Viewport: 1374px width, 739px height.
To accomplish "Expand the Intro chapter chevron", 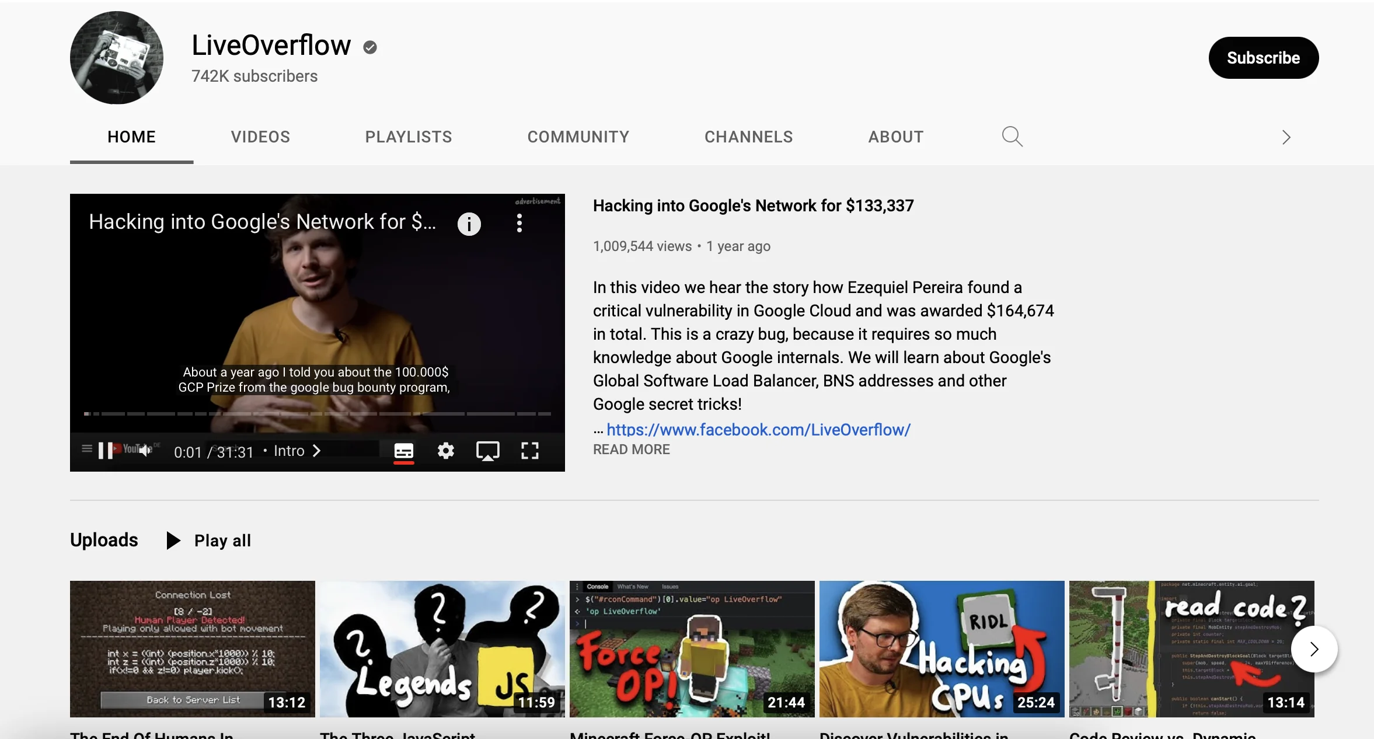I will (x=317, y=451).
